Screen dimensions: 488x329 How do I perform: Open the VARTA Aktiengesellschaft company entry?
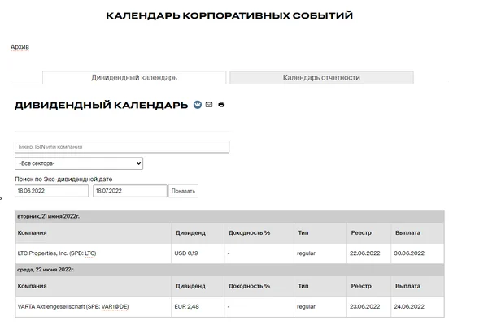click(x=74, y=307)
